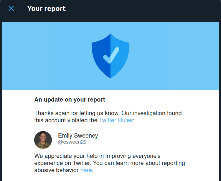Click the blue shield icon
Viewport: 221px width, 181px height.
pos(111,56)
